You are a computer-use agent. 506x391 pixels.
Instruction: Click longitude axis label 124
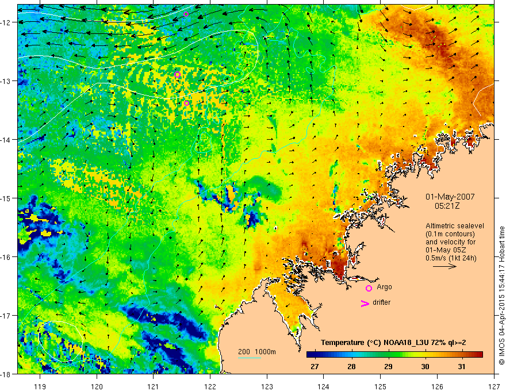(324, 386)
